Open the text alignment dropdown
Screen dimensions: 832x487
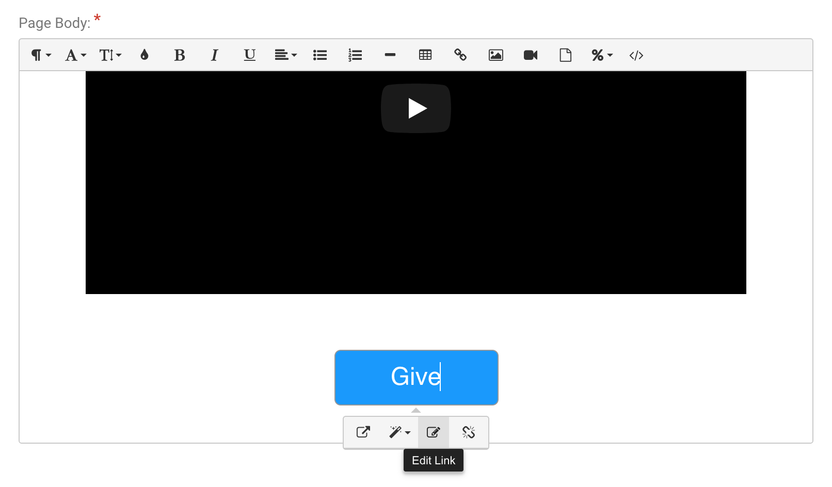286,55
